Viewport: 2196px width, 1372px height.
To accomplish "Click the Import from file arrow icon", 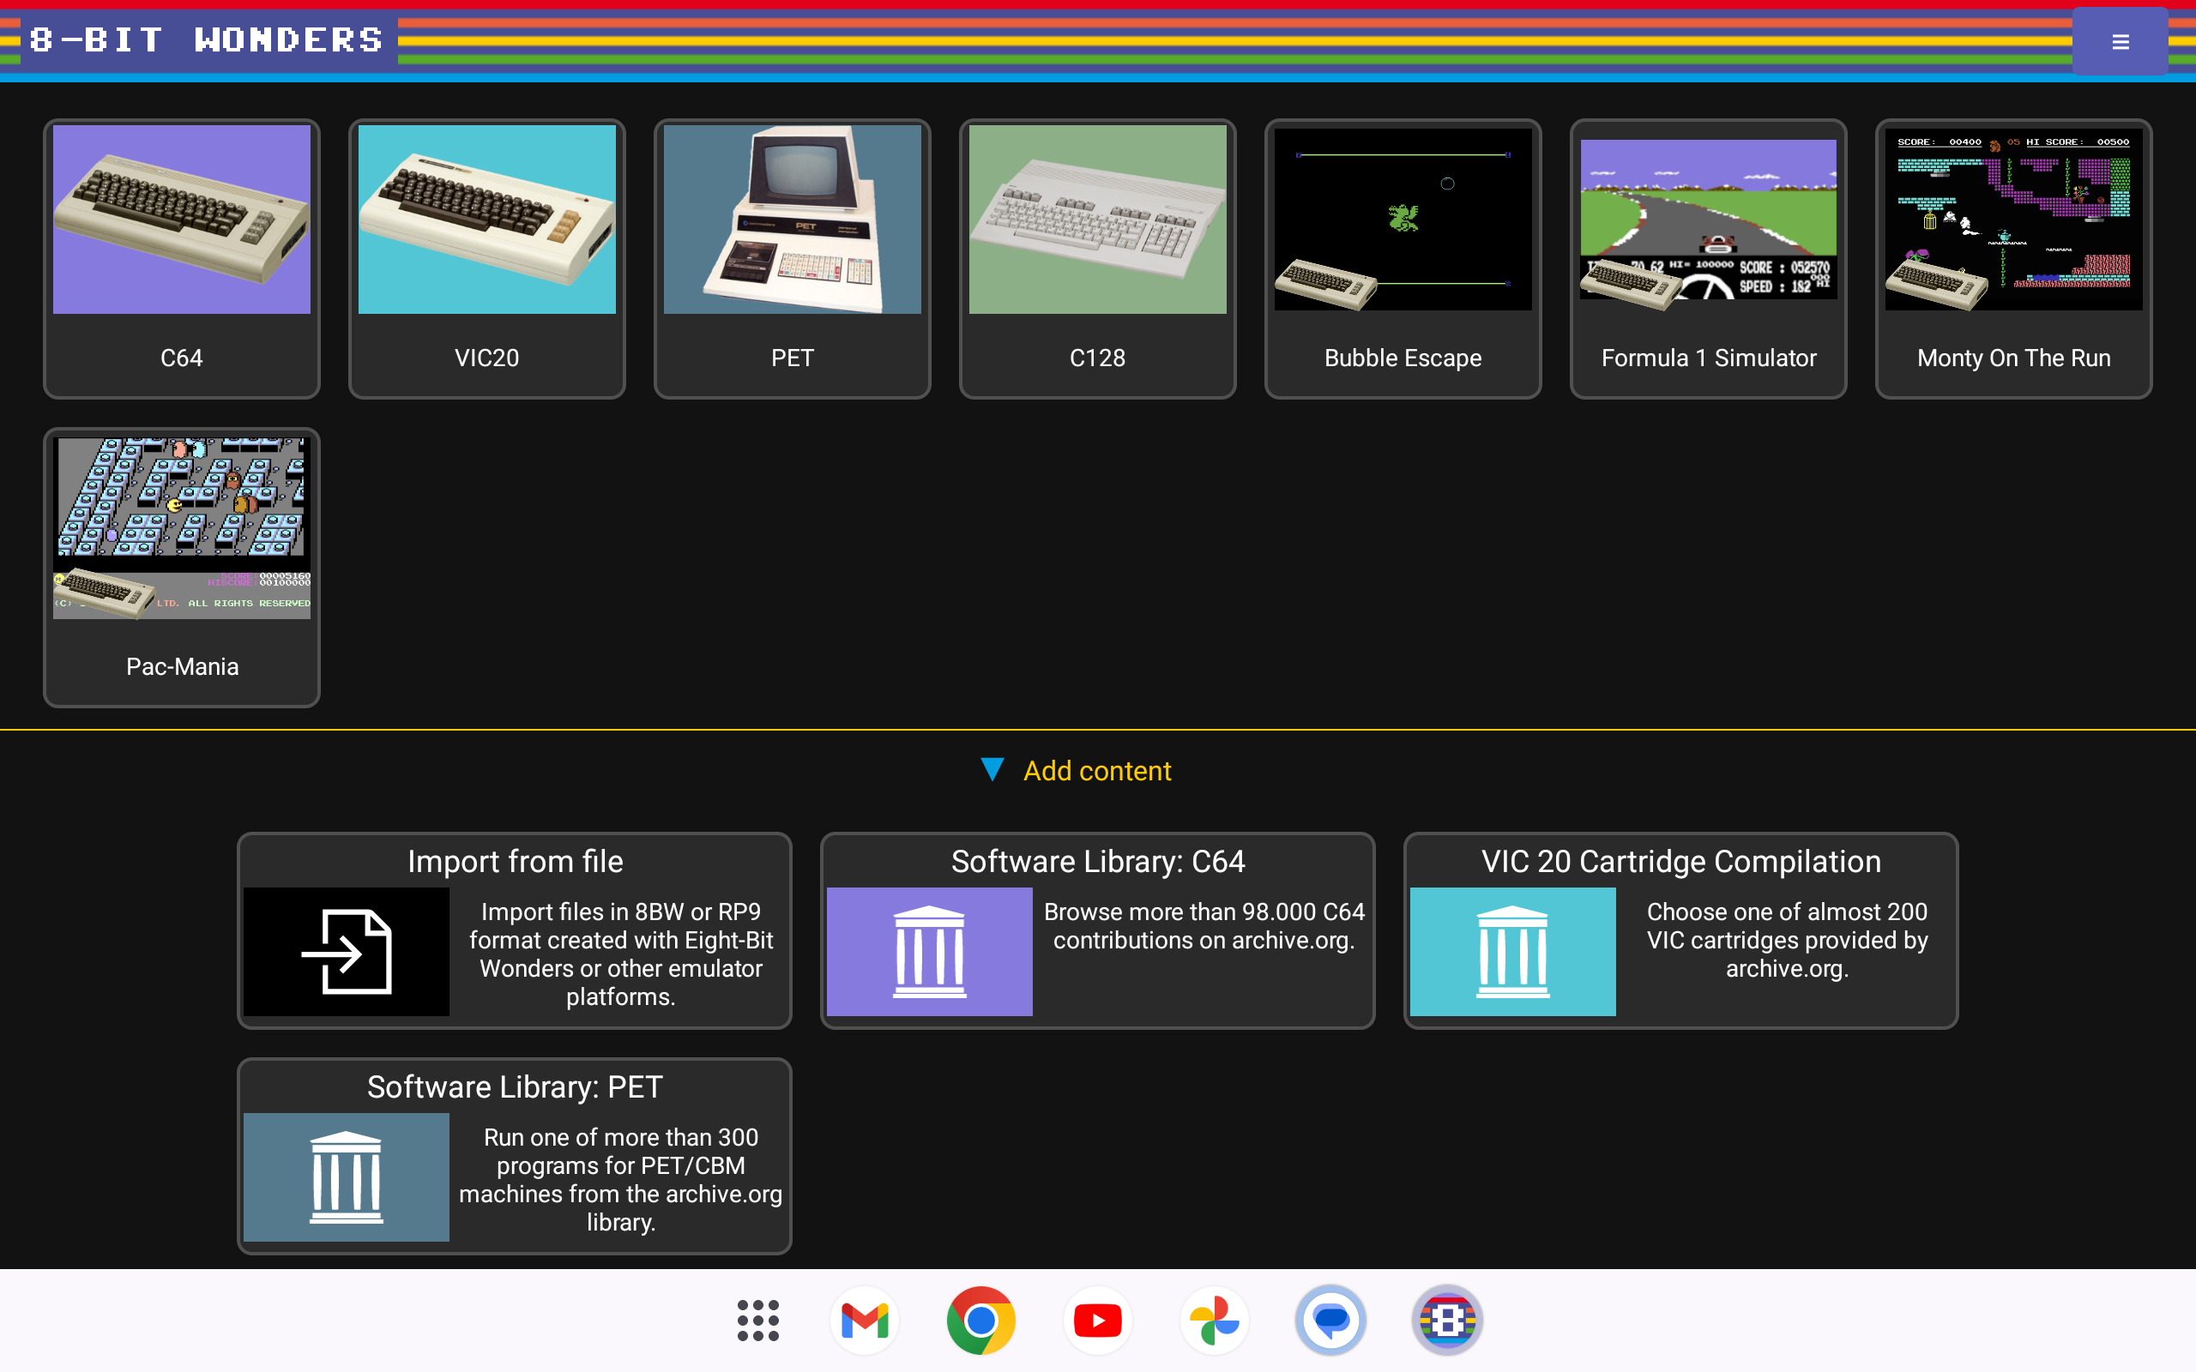I will 346,951.
